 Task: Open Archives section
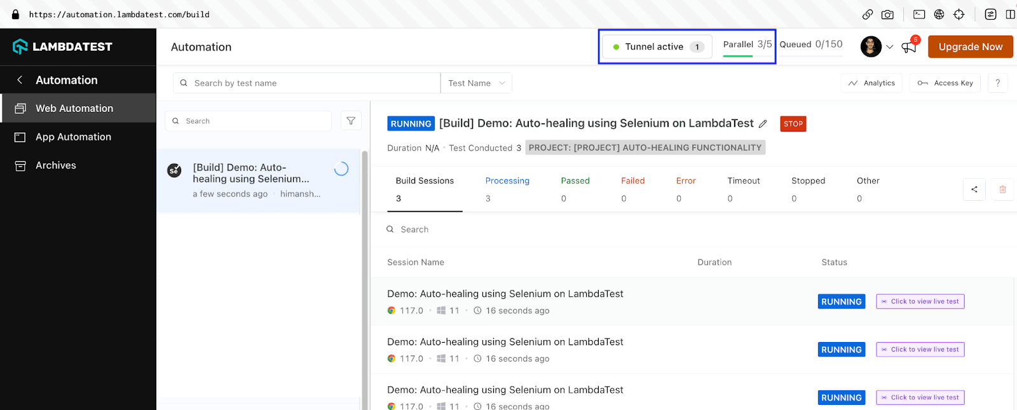(78, 165)
